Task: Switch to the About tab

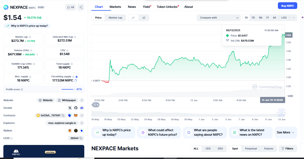Action: pos(189,7)
